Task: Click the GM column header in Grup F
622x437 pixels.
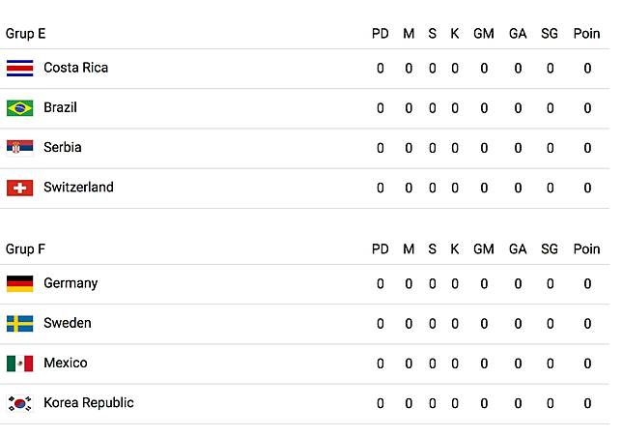Action: coord(484,249)
